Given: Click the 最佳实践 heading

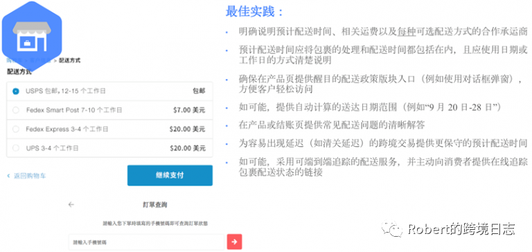Looking at the screenshot, I should click(254, 12).
